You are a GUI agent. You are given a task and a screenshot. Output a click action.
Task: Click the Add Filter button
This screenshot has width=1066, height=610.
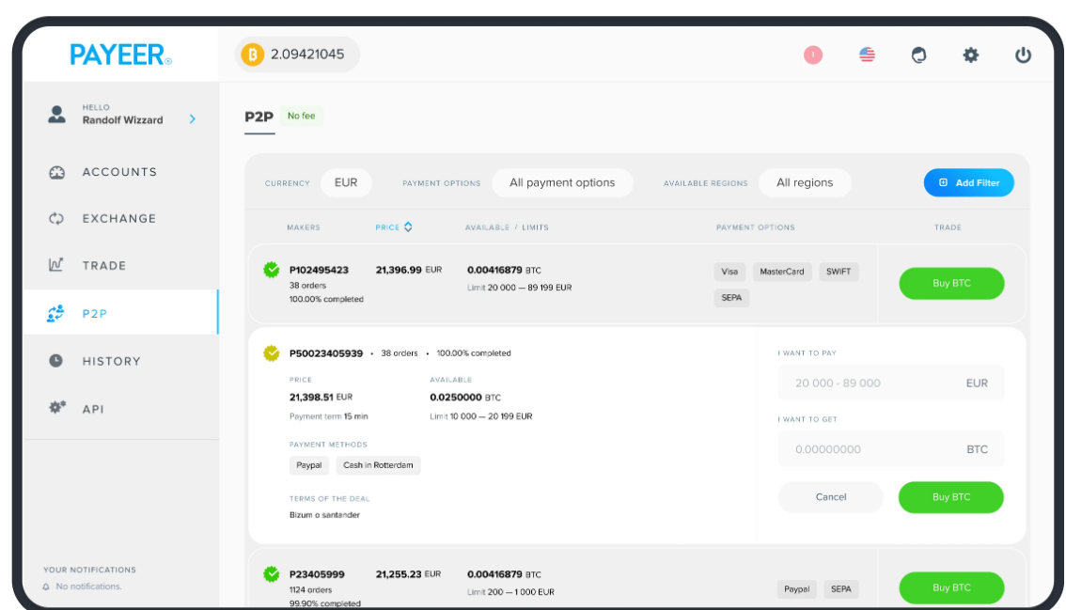[968, 182]
